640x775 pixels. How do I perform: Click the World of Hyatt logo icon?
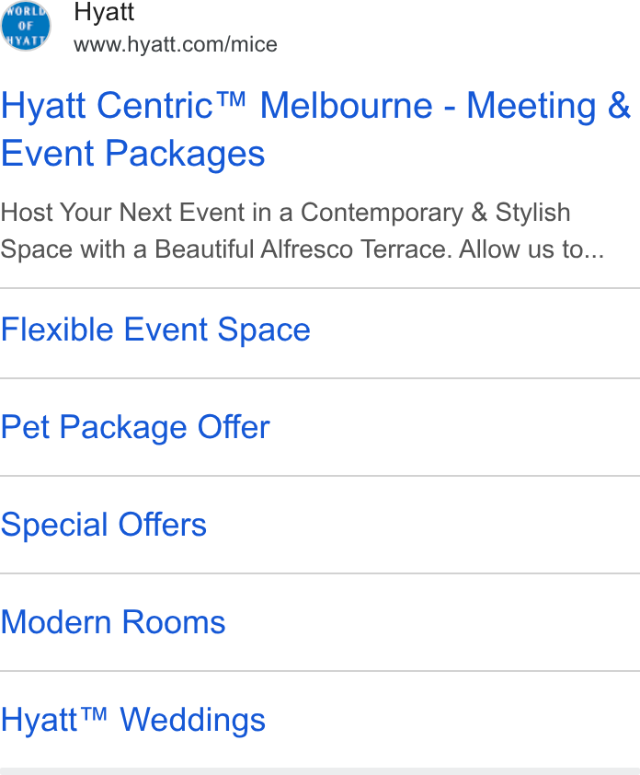coord(26,26)
